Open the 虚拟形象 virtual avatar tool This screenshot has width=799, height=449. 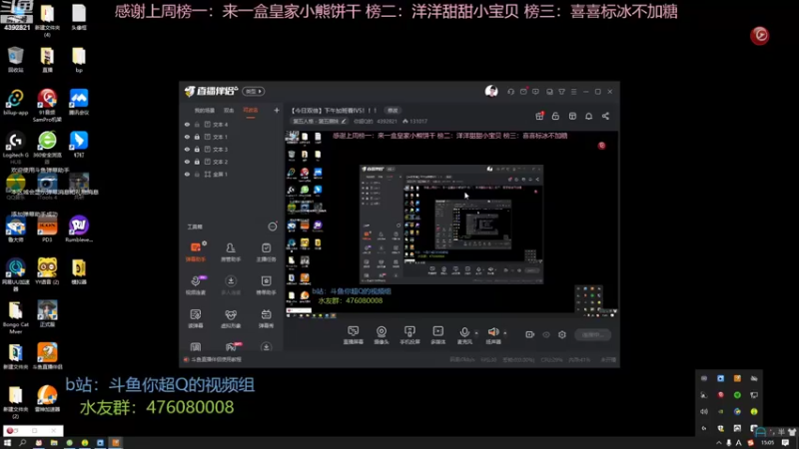point(231,318)
